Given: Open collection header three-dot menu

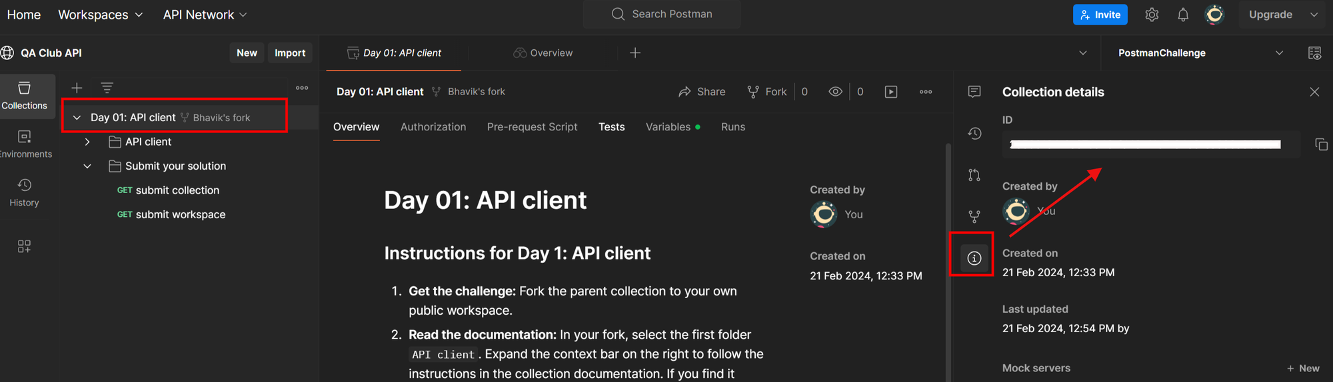Looking at the screenshot, I should point(926,92).
